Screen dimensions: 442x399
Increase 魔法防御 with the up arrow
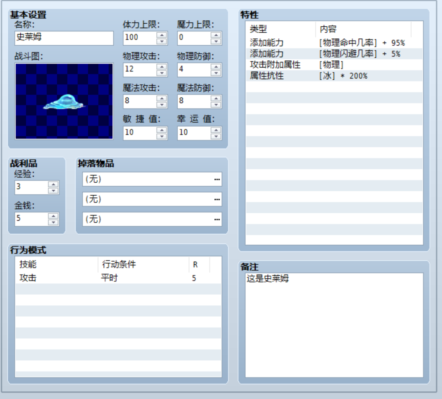tap(216, 98)
